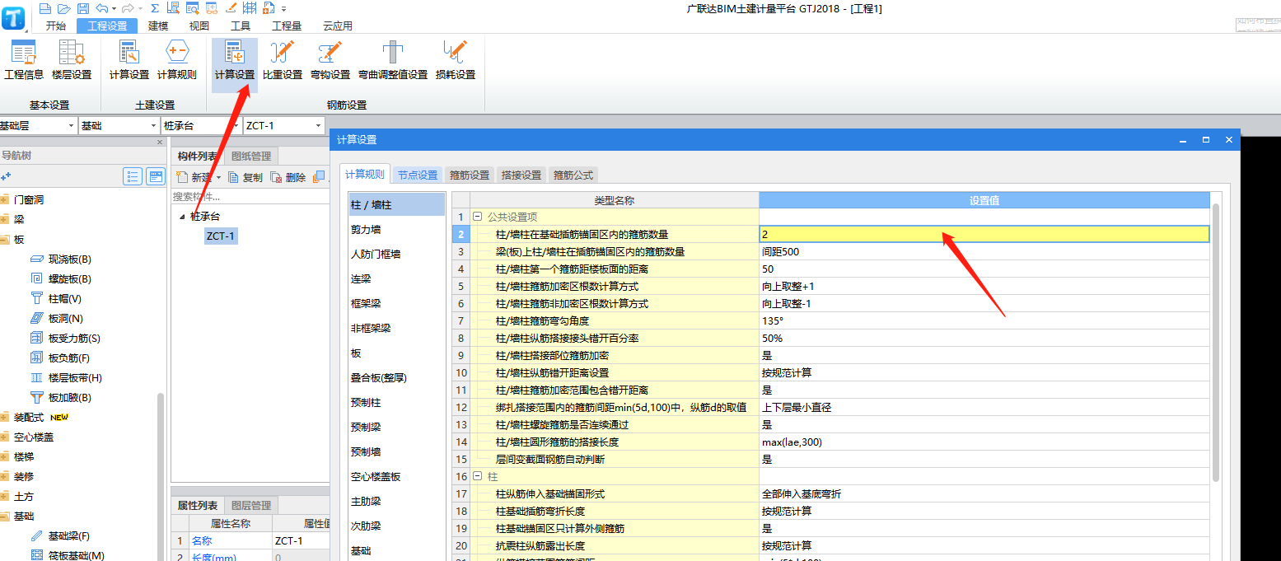This screenshot has height=561, width=1281.
Task: Click the Redo arrow icon
Action: coord(127,8)
